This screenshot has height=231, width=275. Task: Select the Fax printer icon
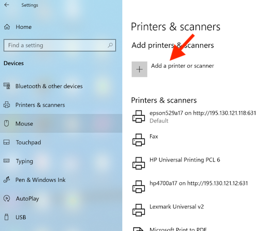coord(139,140)
